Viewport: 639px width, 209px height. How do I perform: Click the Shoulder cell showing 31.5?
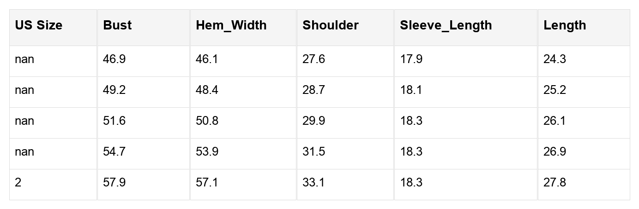(313, 152)
